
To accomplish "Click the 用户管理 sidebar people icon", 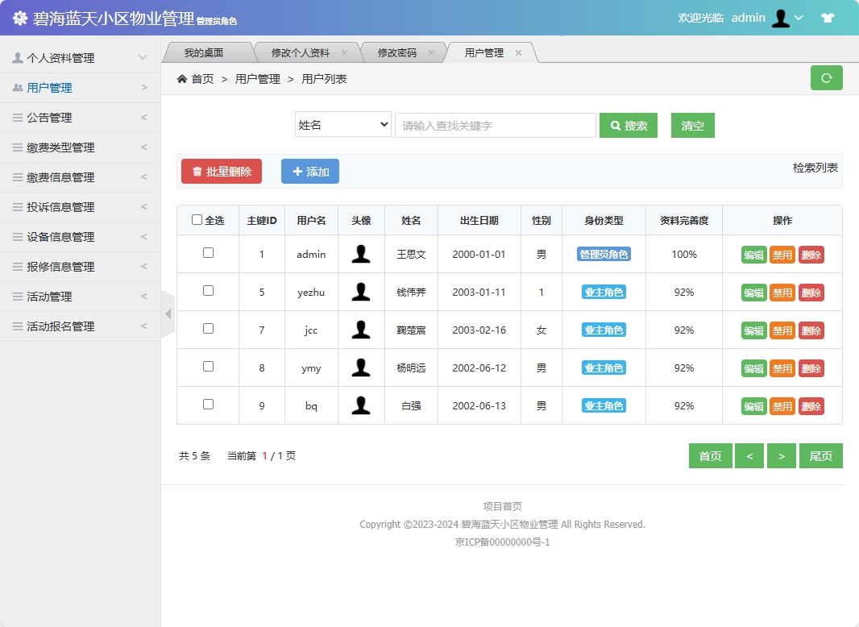I will pos(18,87).
